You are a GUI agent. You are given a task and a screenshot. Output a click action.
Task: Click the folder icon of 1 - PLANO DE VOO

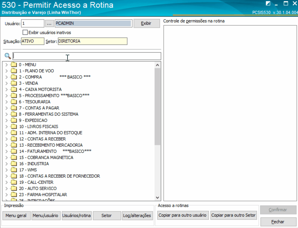(x=14, y=71)
